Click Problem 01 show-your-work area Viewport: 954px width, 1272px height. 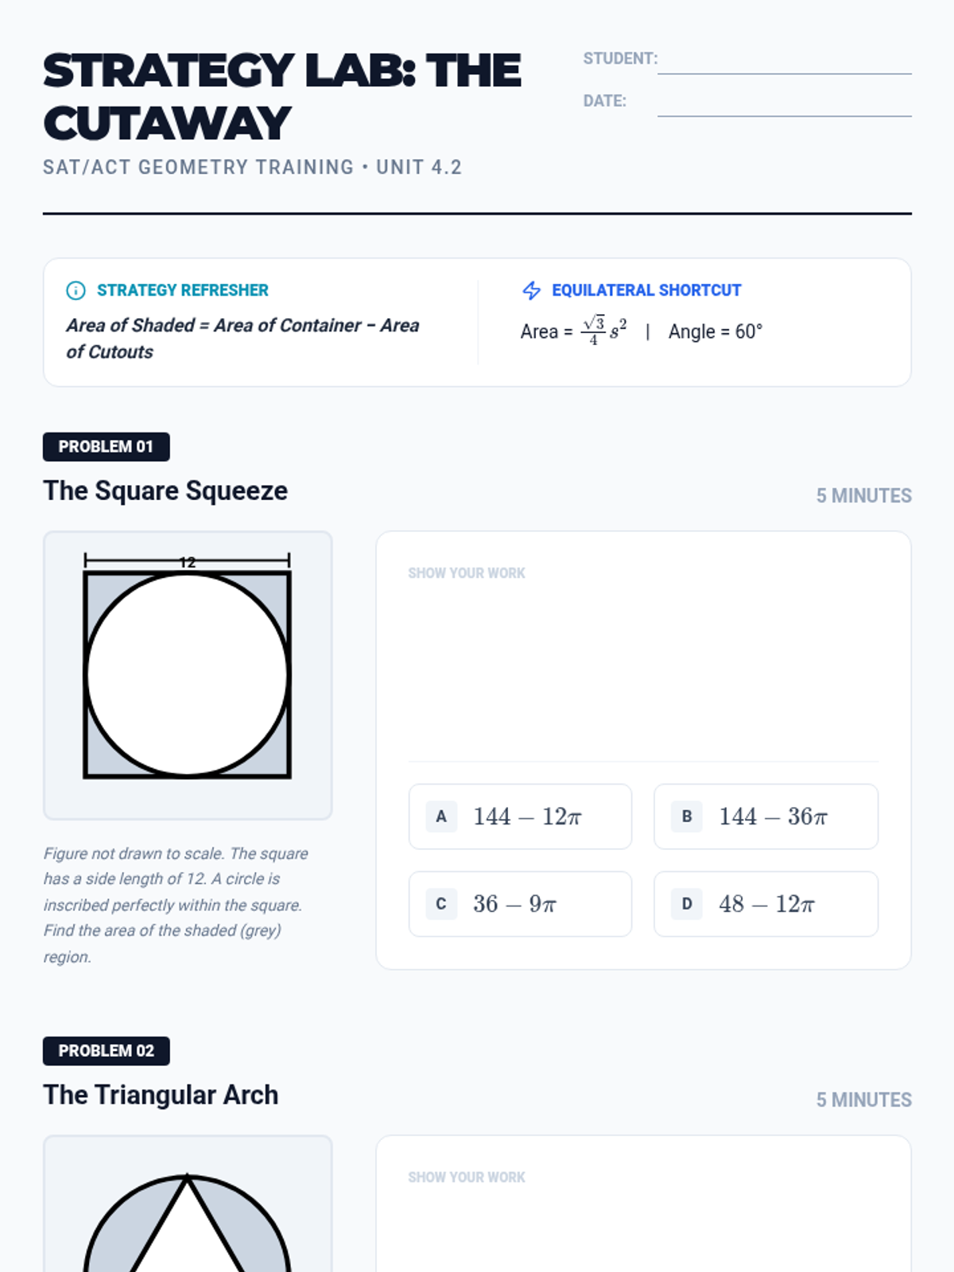642,668
